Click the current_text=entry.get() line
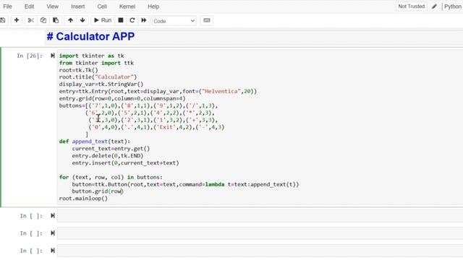463x260 pixels. 111,149
